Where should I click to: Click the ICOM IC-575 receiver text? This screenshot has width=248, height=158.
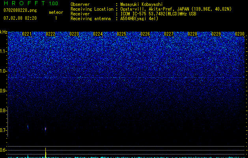point(158,14)
